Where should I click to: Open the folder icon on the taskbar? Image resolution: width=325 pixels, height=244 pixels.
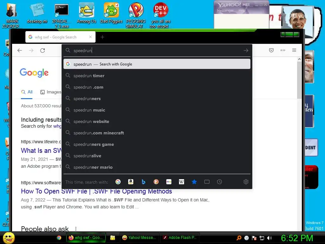click(113, 238)
